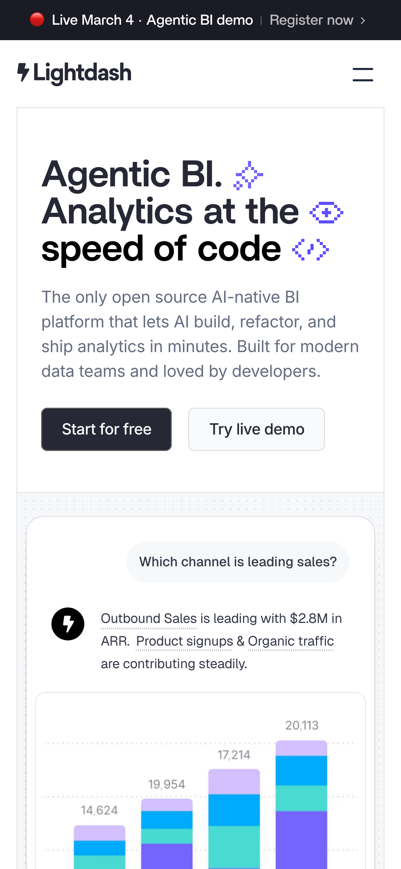Click the chart bar labeled 20,113
Screen dimensions: 401x869
tap(301, 803)
